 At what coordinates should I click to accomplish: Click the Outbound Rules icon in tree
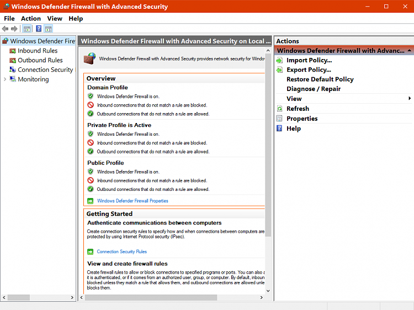pos(12,60)
